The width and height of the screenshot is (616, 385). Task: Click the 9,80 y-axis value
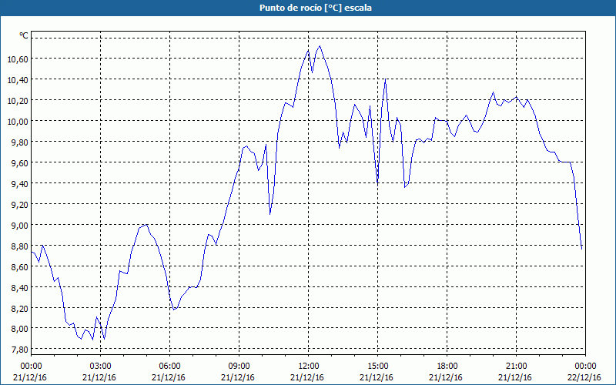[20, 142]
